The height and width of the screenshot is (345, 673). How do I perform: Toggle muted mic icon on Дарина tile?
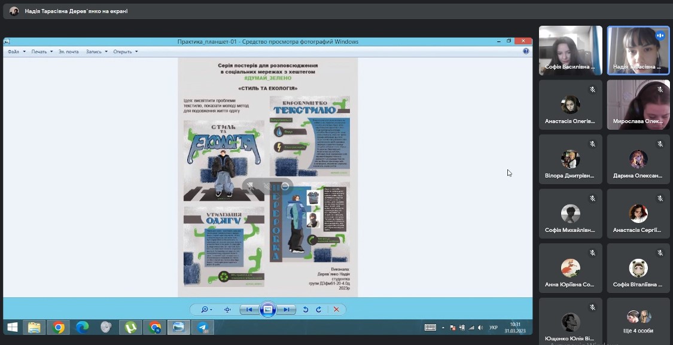(660, 144)
